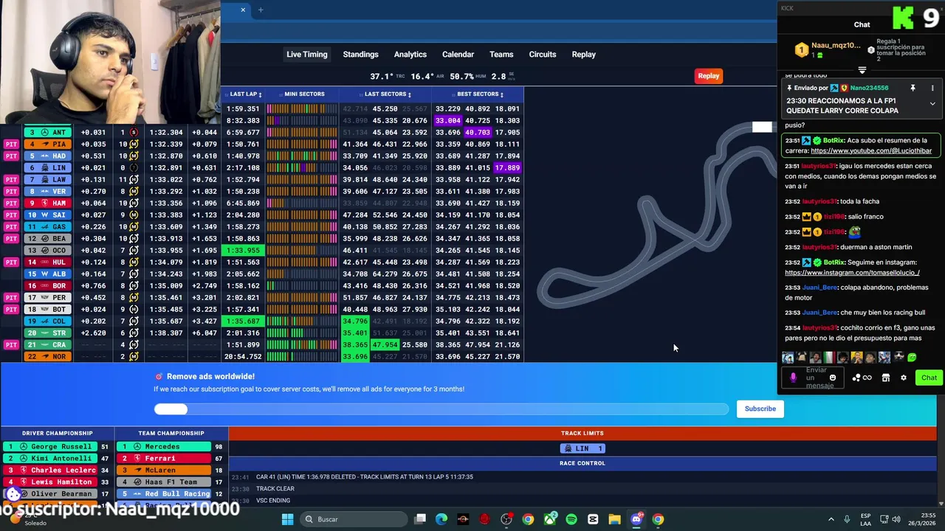This screenshot has height=531, width=945.
Task: Switch to the Standings tab
Action: 360,54
